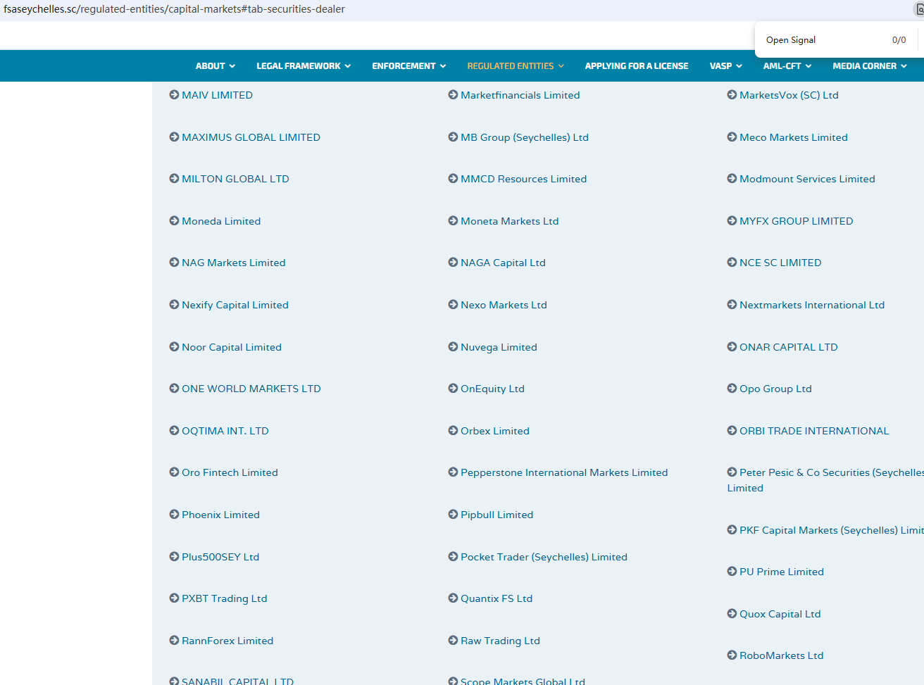Select the arrow icon by ONAR CAPITAL LTD
924x685 pixels.
[732, 347]
